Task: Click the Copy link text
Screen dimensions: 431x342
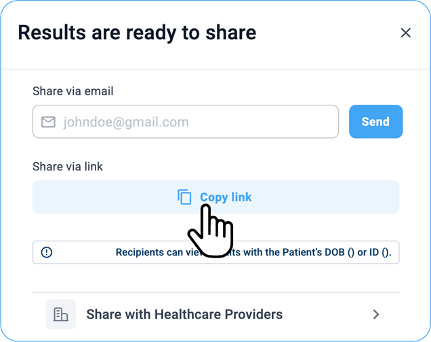Action: coord(226,197)
